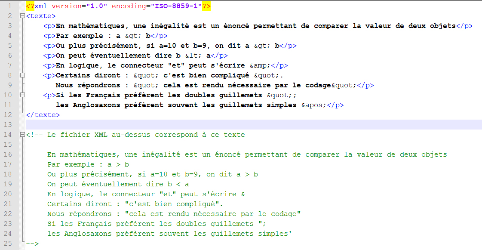Click "compliqué" on line 21
Screen dimensions: 482x250
pyautogui.click(x=196, y=204)
